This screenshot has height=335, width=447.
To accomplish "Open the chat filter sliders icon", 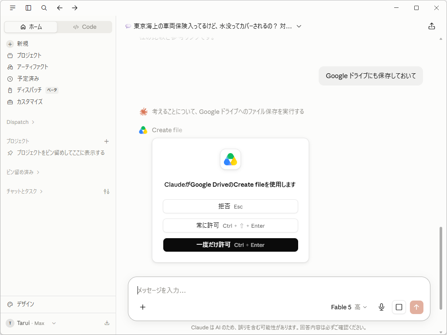I will (107, 191).
